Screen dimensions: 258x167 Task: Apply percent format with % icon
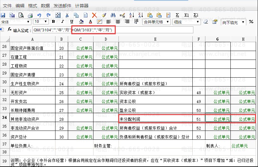[251, 22]
